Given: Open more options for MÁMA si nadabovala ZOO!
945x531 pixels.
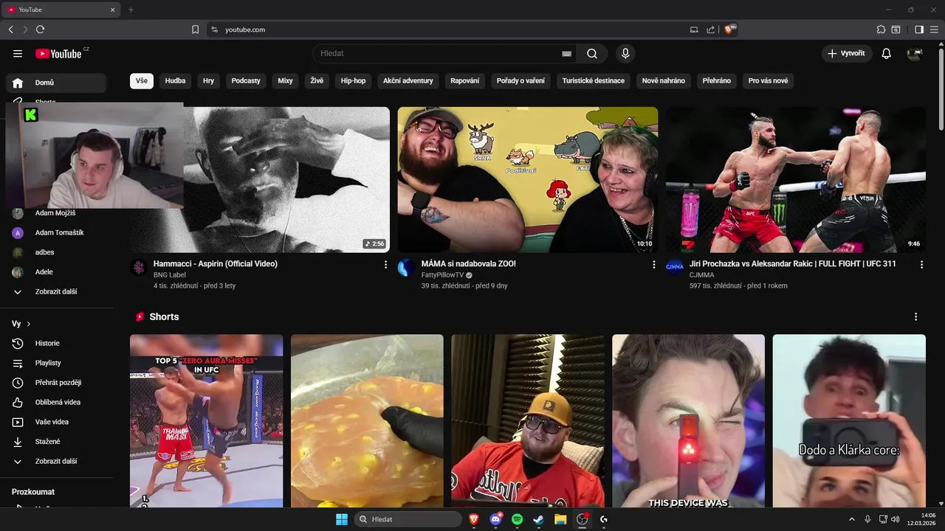Looking at the screenshot, I should (653, 264).
